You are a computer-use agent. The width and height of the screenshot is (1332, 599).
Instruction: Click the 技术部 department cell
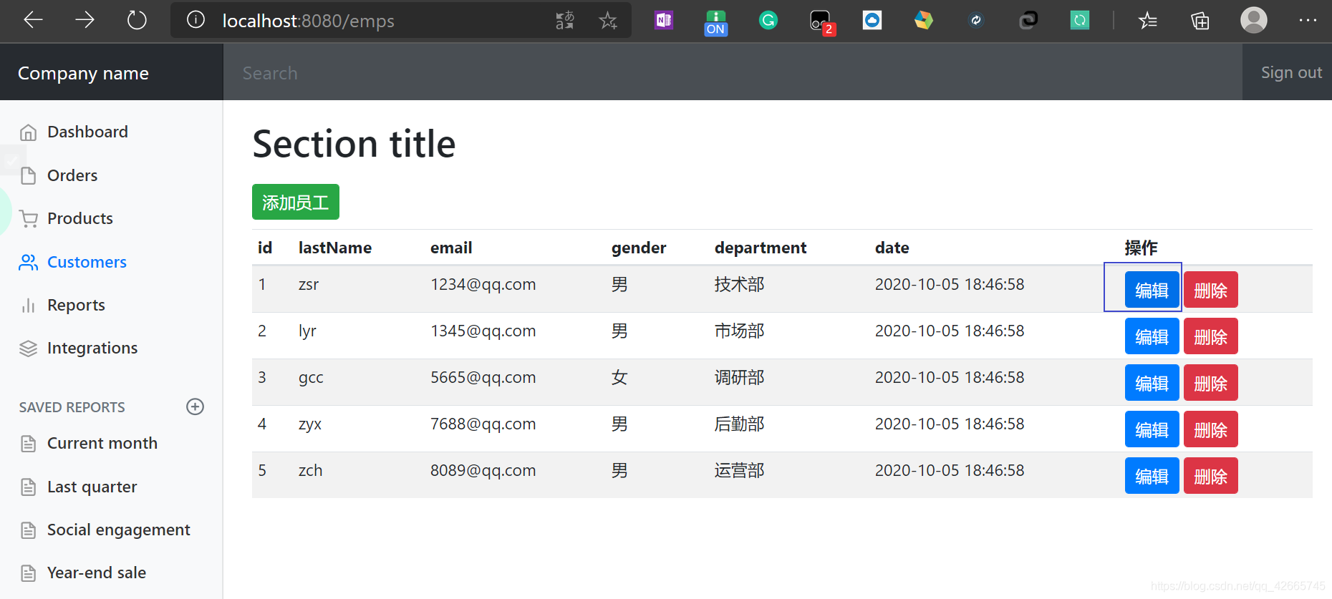point(740,284)
